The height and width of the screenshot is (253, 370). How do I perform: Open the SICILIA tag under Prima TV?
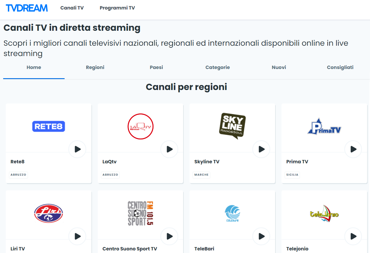point(292,175)
